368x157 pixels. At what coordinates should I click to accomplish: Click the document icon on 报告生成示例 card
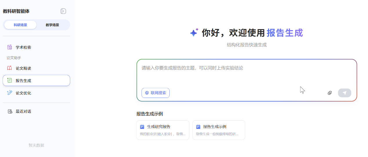(198, 127)
